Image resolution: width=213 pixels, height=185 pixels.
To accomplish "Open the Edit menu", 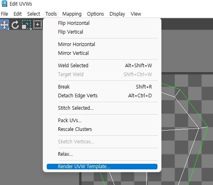I will click(x=18, y=14).
